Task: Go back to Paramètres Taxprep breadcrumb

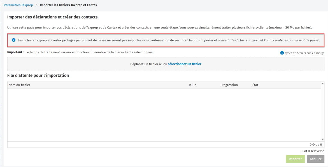Action: [19, 5]
